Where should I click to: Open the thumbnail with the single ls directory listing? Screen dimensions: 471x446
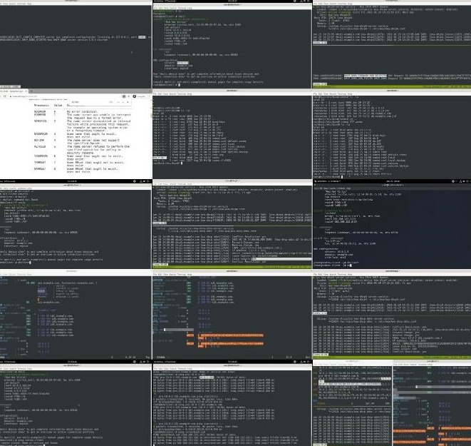[x=232, y=134]
